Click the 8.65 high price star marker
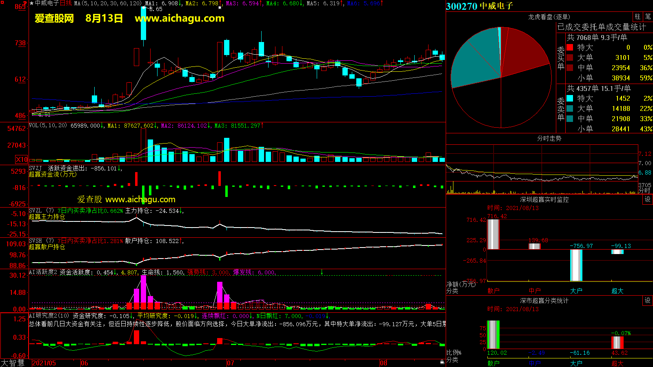 (x=144, y=7)
